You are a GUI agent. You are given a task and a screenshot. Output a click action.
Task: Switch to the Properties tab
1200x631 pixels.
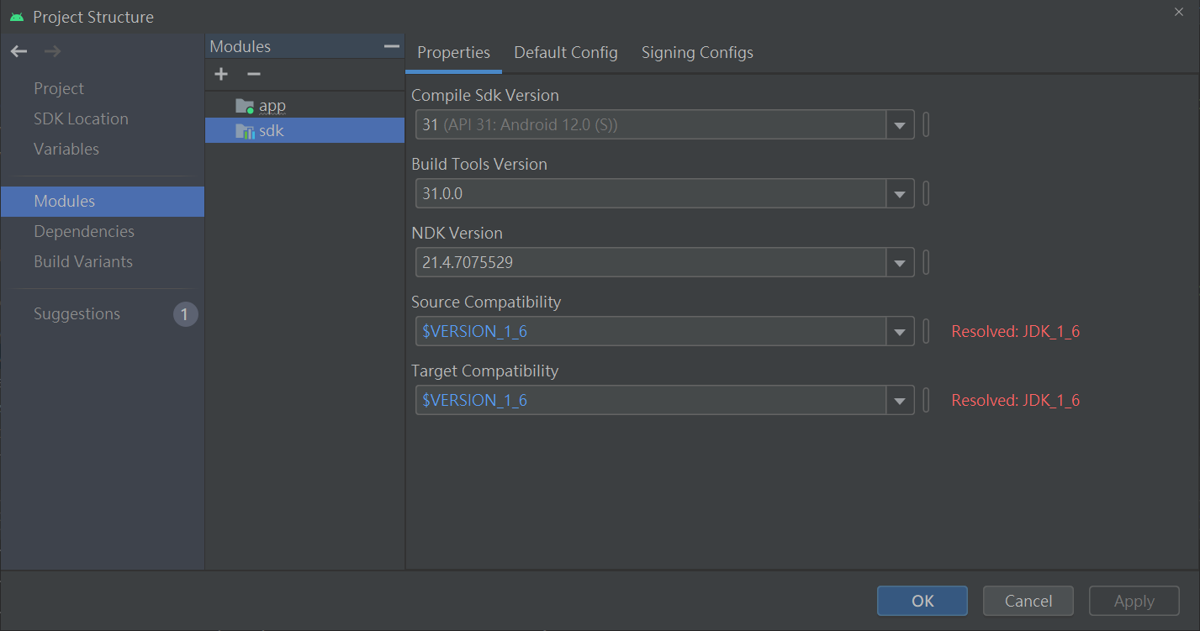[x=453, y=53]
